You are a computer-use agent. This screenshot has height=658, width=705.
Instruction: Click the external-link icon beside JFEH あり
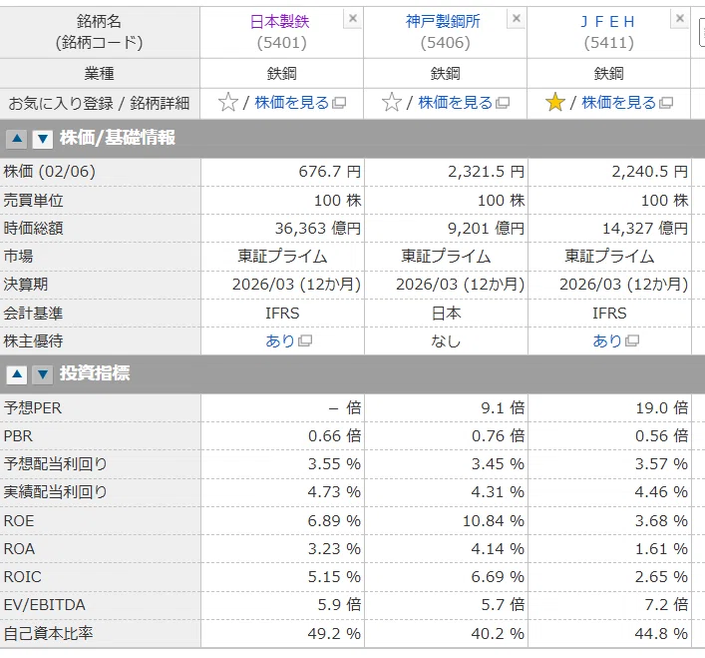tap(632, 341)
